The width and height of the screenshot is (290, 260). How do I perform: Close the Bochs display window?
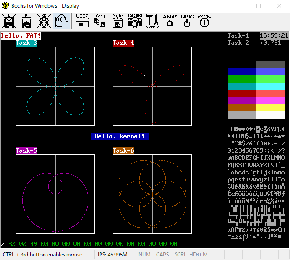point(279,6)
